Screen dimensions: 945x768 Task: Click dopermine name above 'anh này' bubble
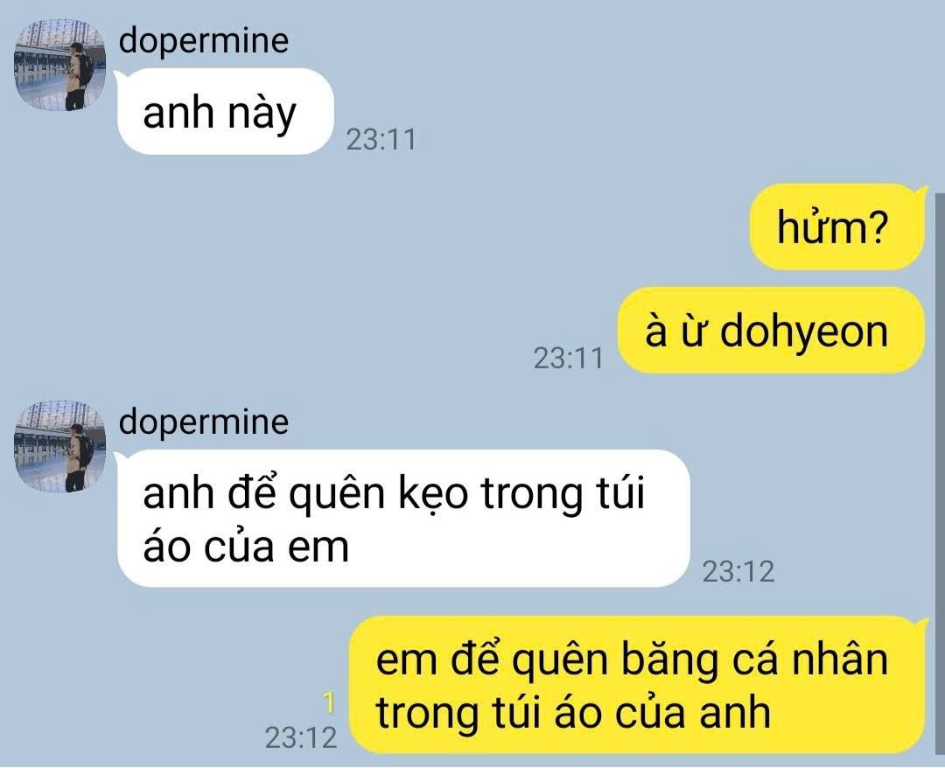coord(204,41)
